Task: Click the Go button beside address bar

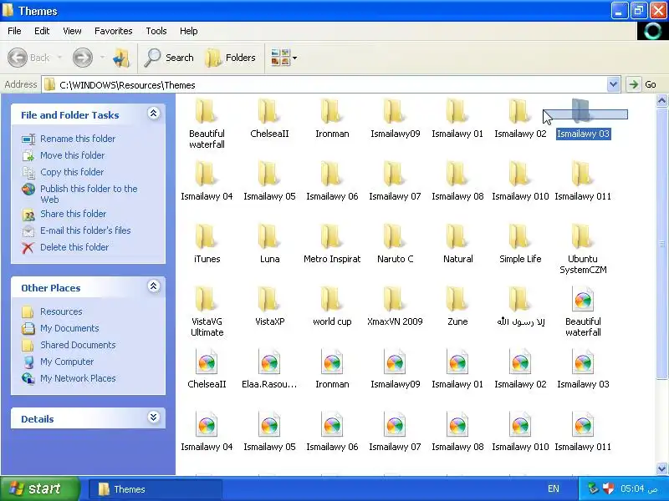Action: point(641,84)
